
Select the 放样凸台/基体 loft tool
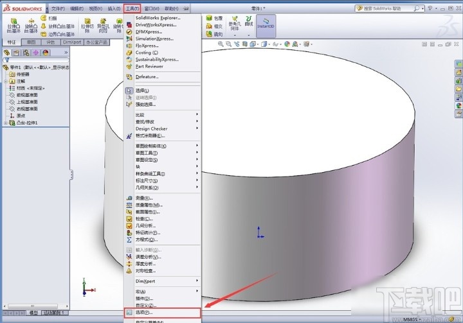[x=58, y=26]
